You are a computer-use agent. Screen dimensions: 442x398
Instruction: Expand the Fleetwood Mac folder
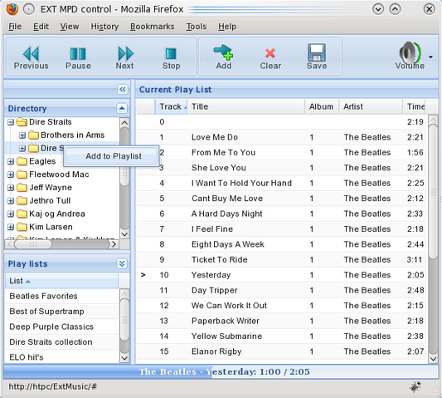pos(11,174)
